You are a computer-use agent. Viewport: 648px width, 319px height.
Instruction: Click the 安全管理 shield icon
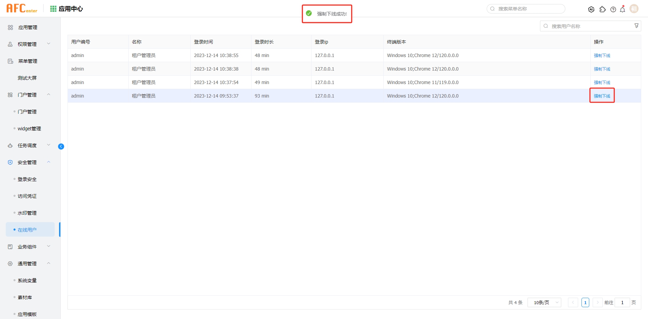10,162
